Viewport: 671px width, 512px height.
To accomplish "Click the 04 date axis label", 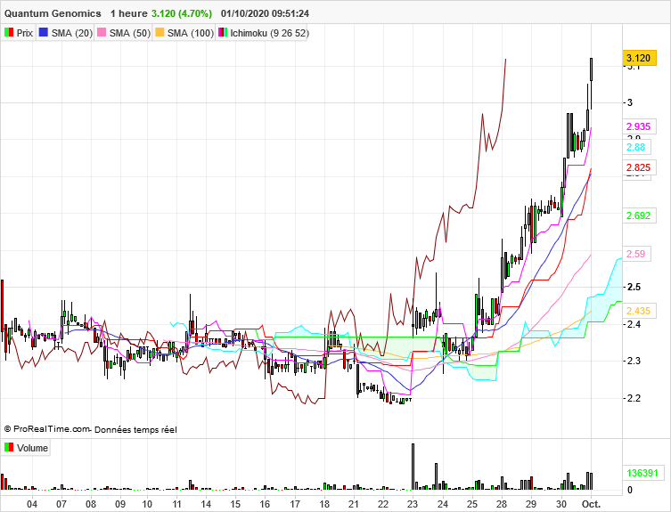I will (x=32, y=504).
